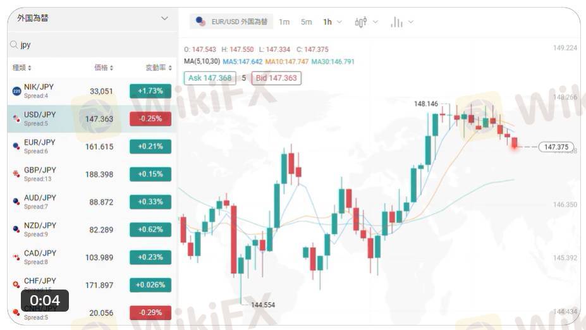Click the NIK/JPY 225 index icon
The height and width of the screenshot is (330, 586).
(x=17, y=91)
